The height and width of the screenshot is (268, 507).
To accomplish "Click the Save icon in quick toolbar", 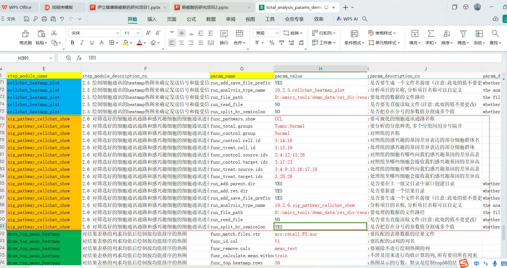I will click(x=27, y=19).
